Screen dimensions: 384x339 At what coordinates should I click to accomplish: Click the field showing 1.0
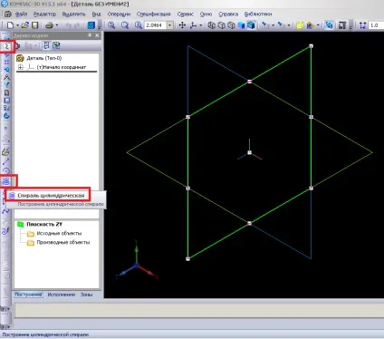pos(376,25)
